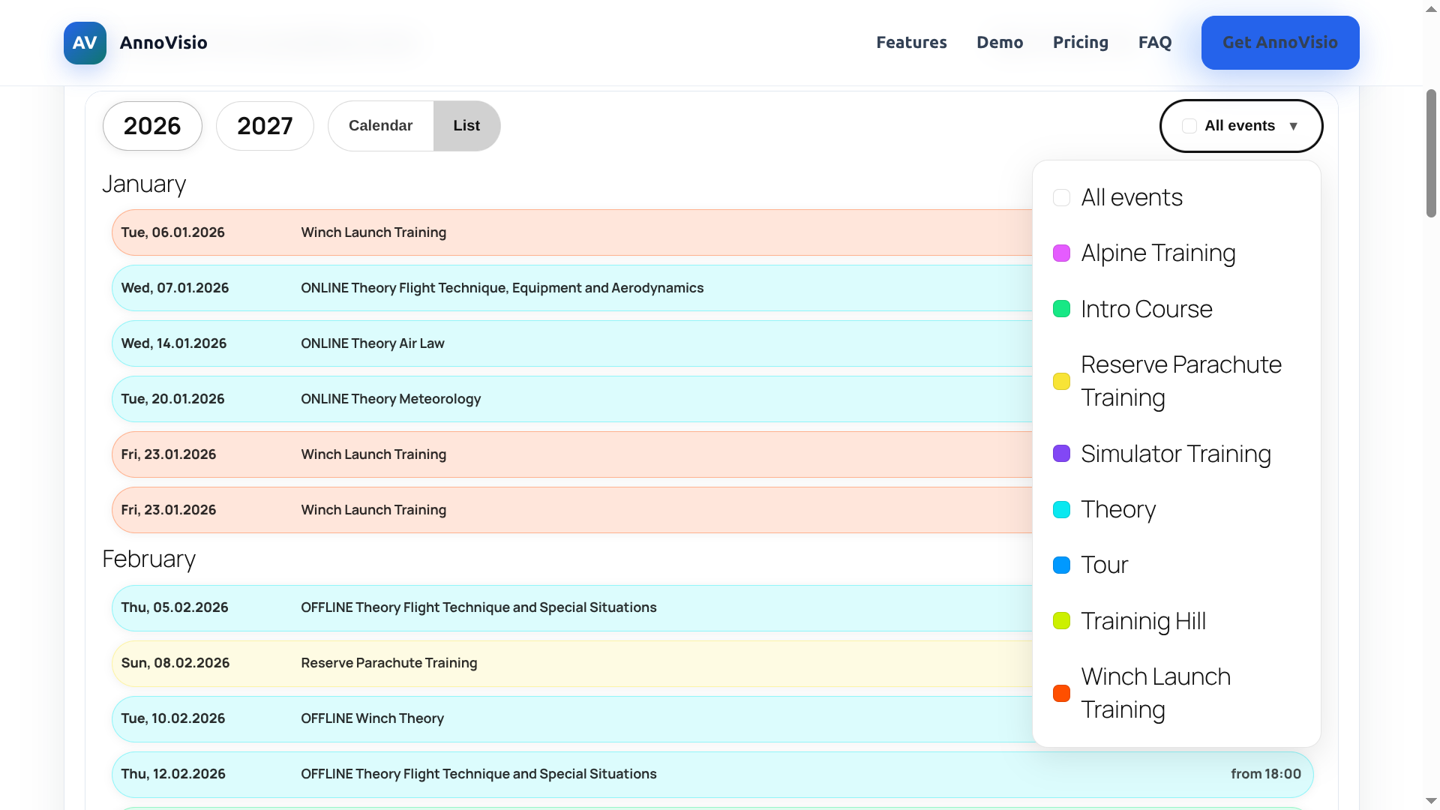Select All events option in the list

click(x=1176, y=197)
